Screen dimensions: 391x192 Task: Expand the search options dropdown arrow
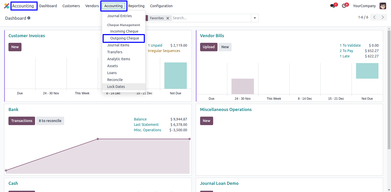(255, 18)
